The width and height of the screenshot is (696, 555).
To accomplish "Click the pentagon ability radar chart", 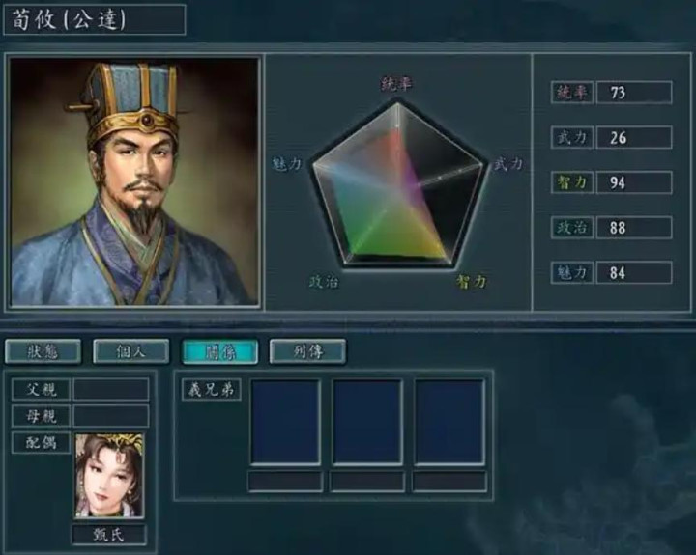I will tap(397, 186).
